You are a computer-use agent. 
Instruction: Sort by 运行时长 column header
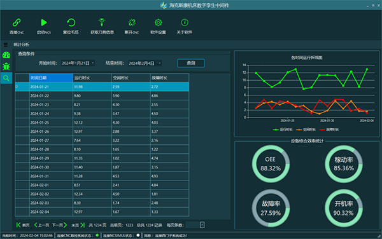pos(92,78)
